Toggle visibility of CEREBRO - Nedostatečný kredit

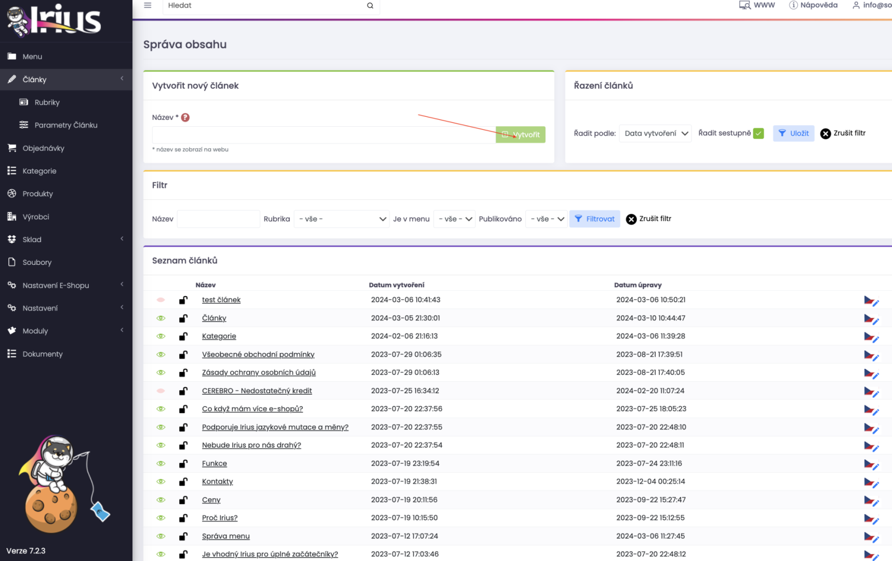[x=161, y=391]
